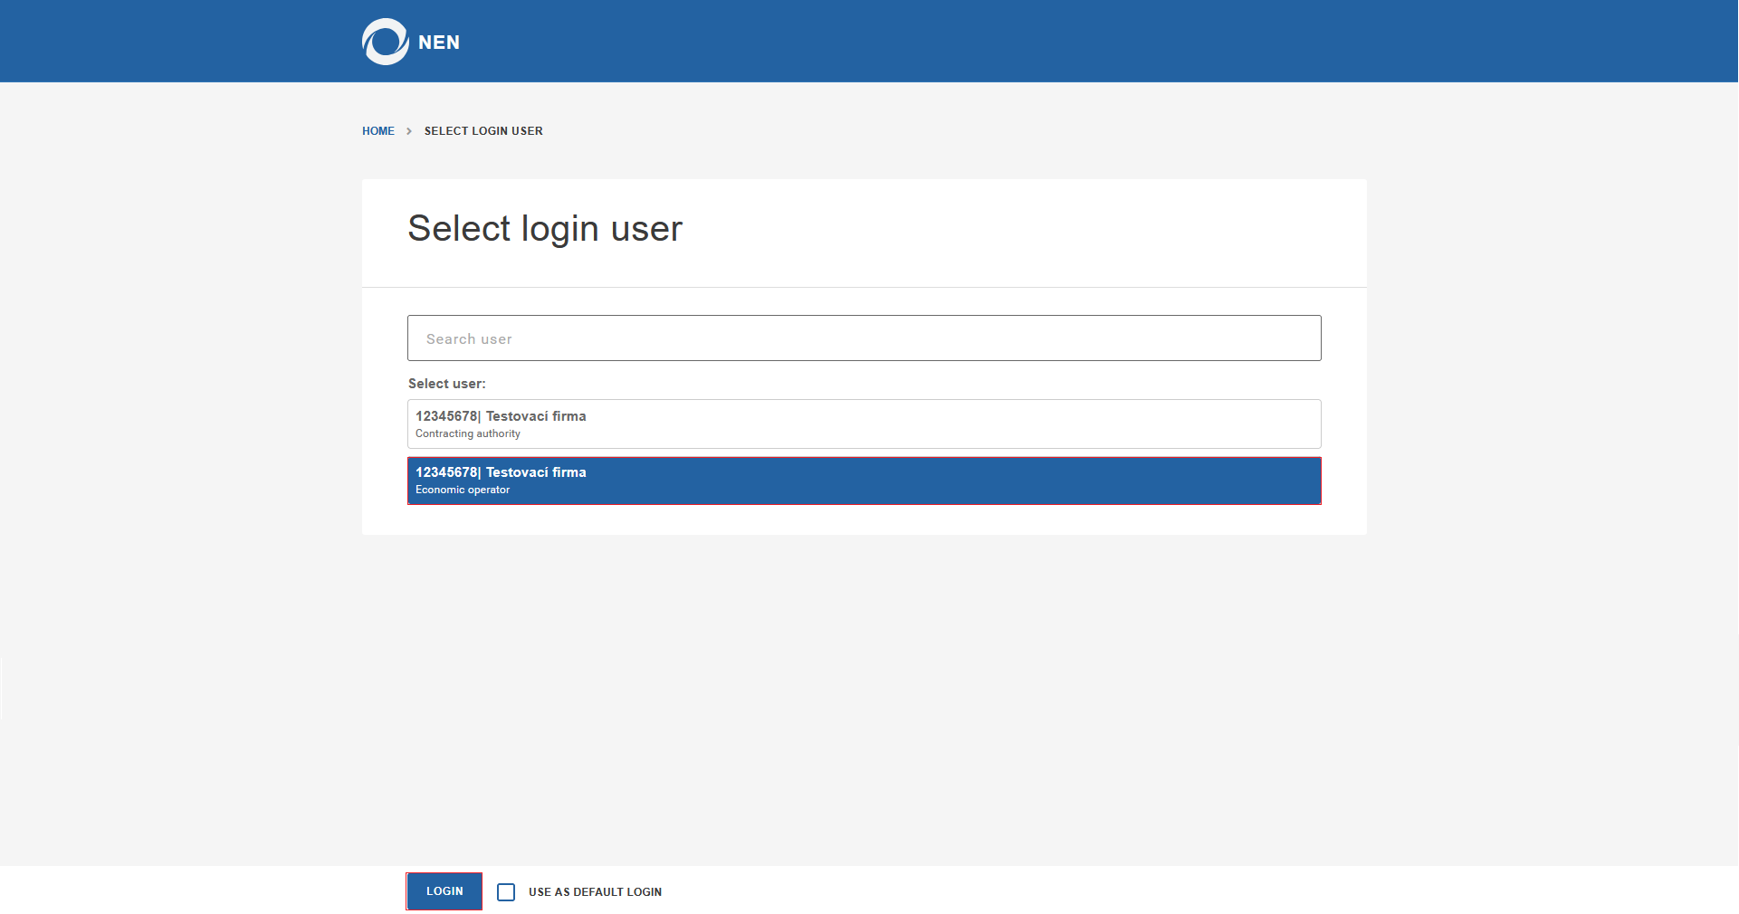Click the NEN text next to the logo
This screenshot has height=914, width=1739.
[438, 42]
